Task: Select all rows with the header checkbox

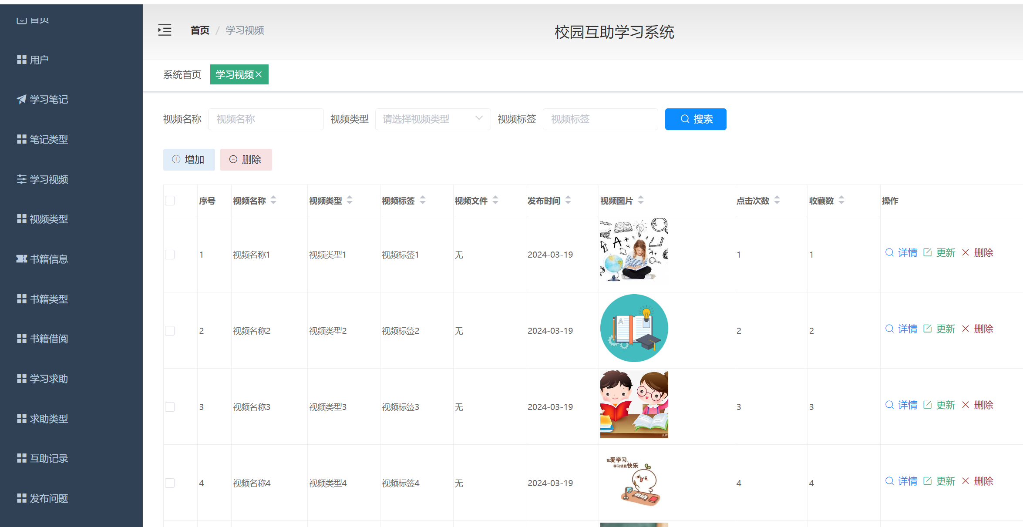Action: tap(170, 200)
